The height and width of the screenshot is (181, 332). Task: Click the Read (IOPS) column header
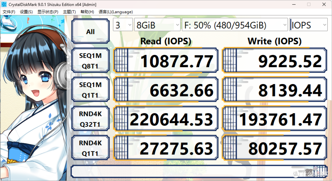[166, 41]
